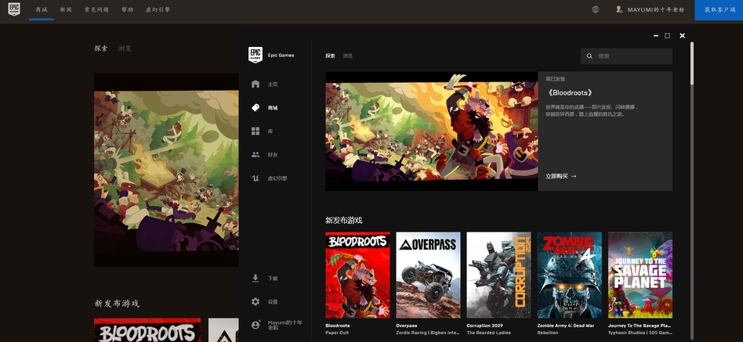The height and width of the screenshot is (342, 743).
Task: Click the 库 label in the launcher sidebar
Action: pyautogui.click(x=270, y=131)
